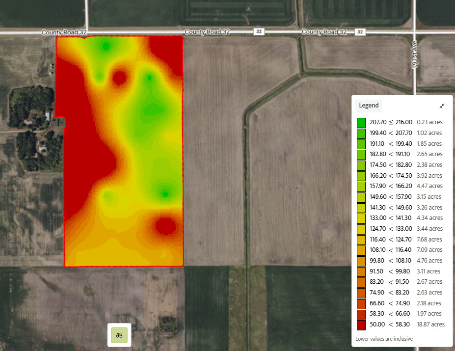Select the 58.30 < 66.60 legend swatch
455x351 pixels.
pos(361,314)
